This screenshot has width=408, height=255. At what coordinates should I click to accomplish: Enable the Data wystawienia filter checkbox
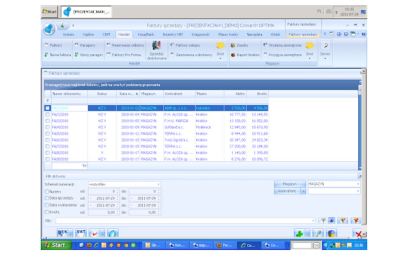tap(47, 205)
